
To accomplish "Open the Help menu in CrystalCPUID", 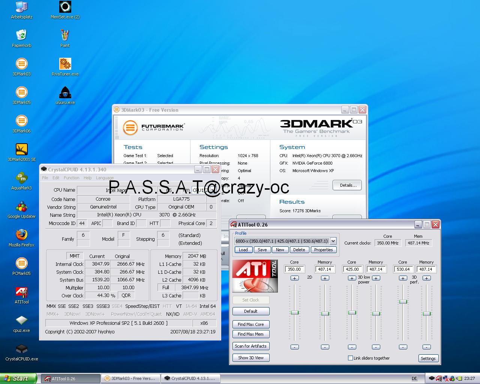I will (x=87, y=178).
